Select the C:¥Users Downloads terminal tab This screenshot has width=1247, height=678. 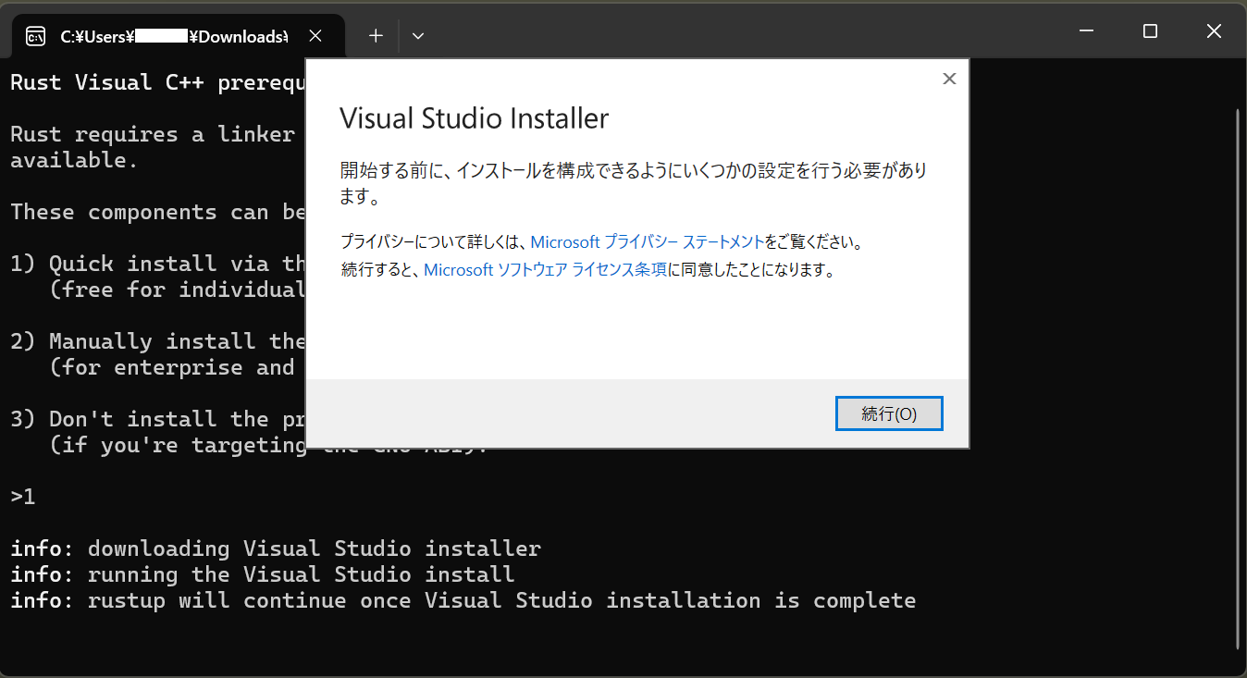click(x=178, y=36)
